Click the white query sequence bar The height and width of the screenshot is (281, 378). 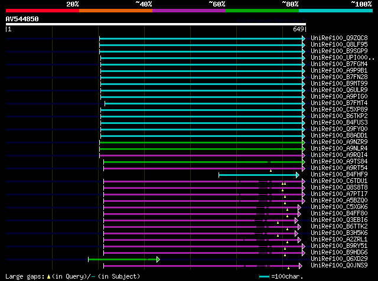click(156, 24)
